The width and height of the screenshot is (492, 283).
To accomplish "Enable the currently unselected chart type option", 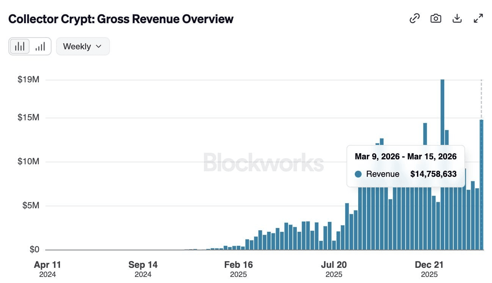I will coord(41,46).
